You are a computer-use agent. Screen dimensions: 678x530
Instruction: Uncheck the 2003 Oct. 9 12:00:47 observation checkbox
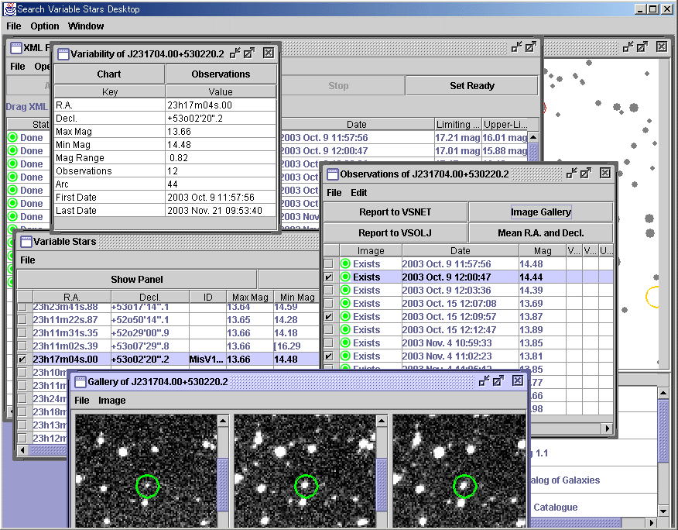pyautogui.click(x=329, y=277)
